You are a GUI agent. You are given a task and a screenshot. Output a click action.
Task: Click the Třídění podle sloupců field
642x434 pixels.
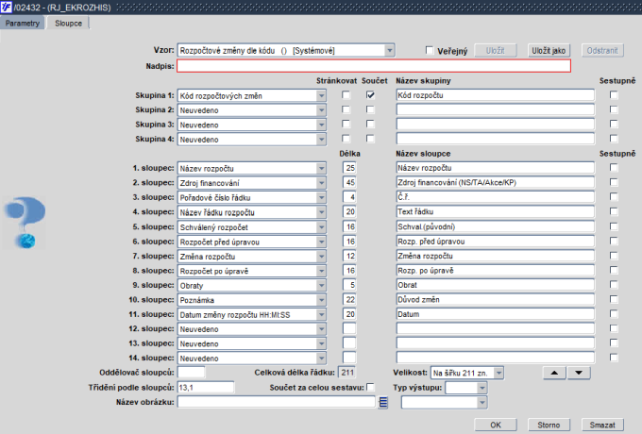(206, 387)
